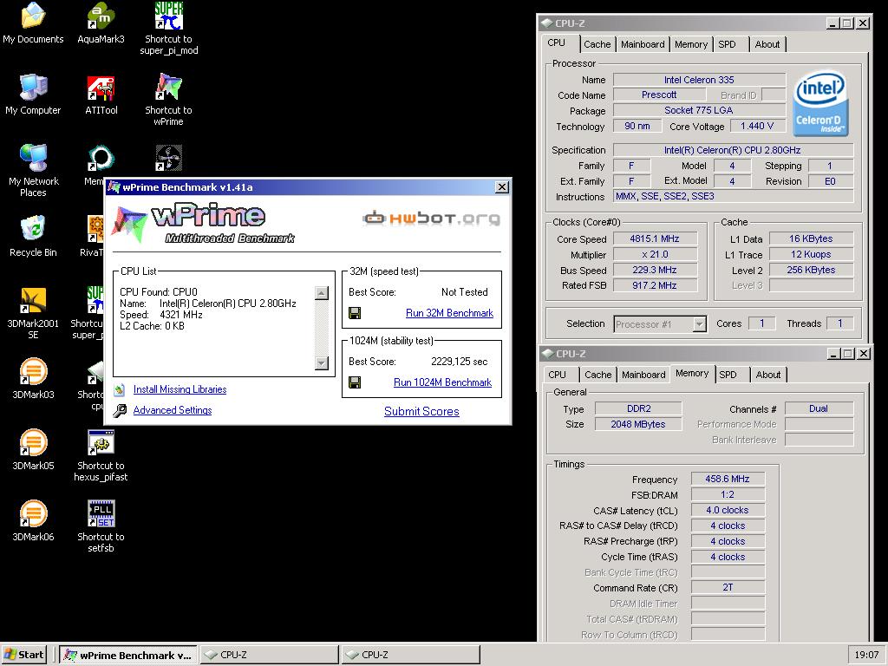Click the CPU List scrollbar down arrow
Viewport: 888px width, 666px height.
[322, 363]
